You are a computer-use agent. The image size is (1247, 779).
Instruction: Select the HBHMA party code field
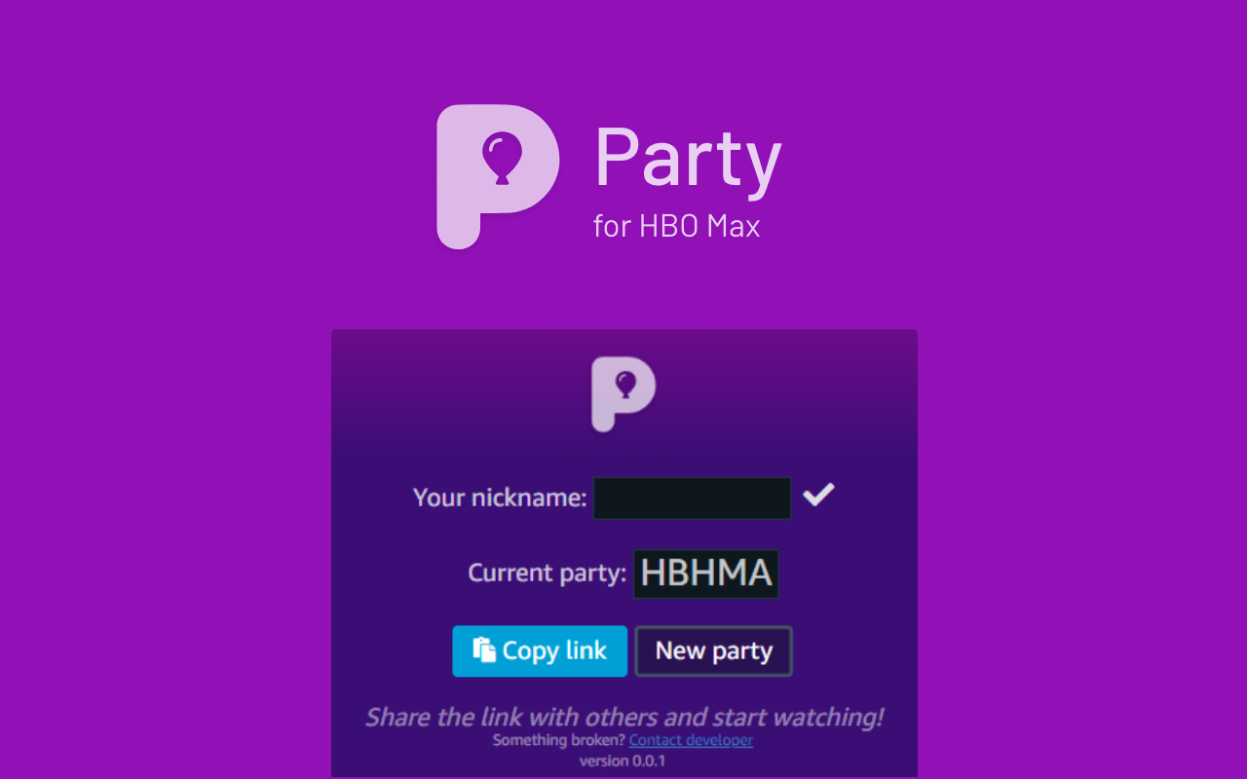(705, 573)
